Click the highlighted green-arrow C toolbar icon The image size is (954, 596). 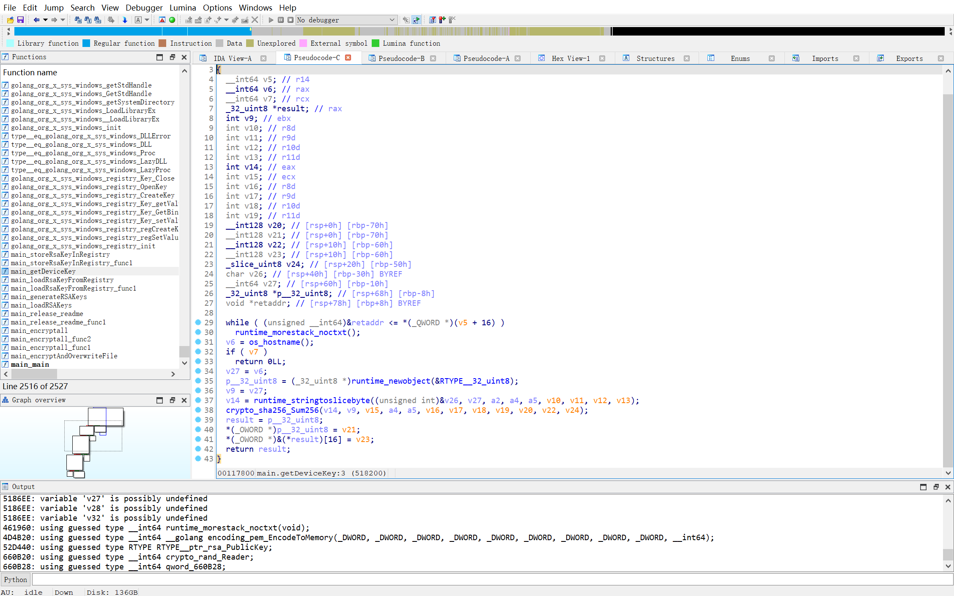(x=416, y=20)
